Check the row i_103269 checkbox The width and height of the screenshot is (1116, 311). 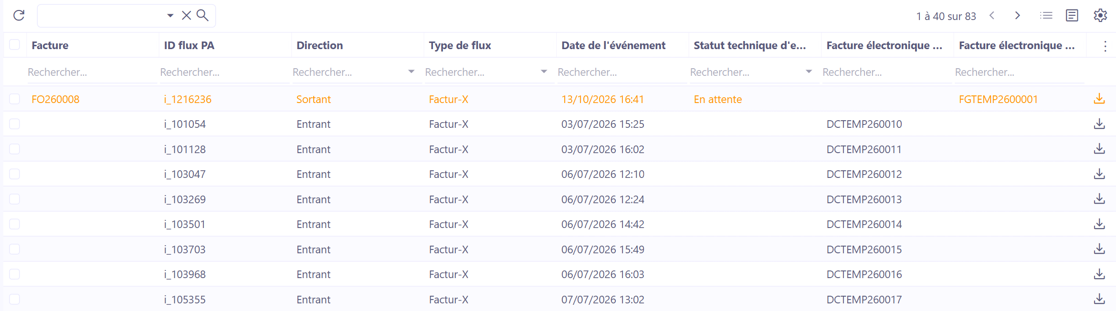[x=15, y=199]
